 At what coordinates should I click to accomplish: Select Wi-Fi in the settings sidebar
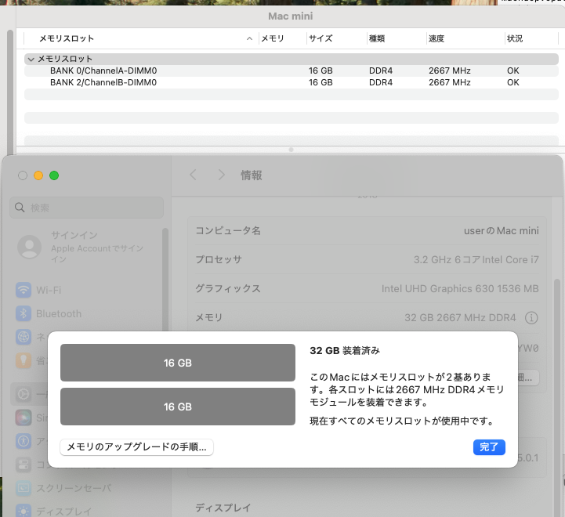pyautogui.click(x=49, y=290)
